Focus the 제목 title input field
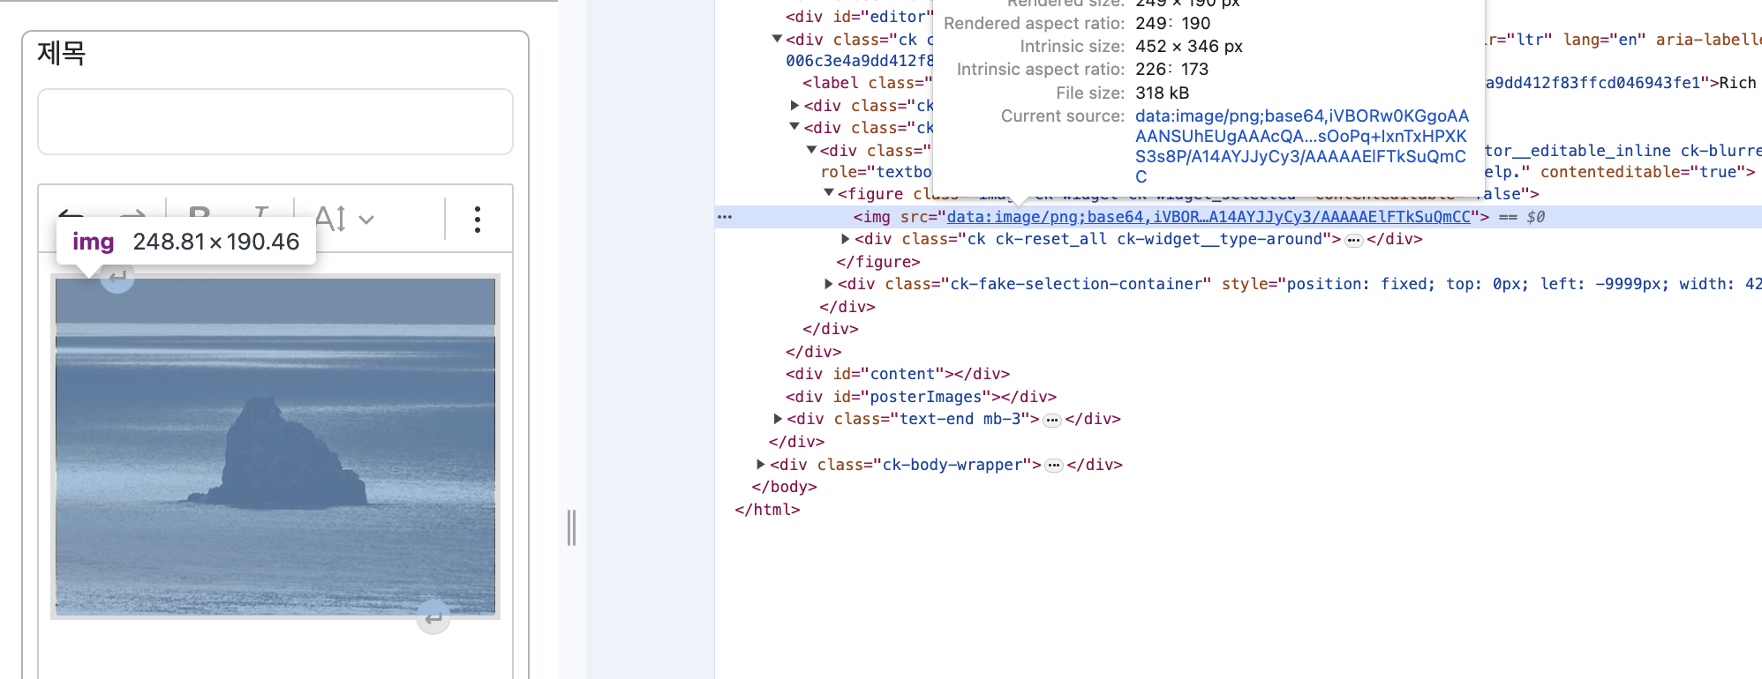The image size is (1762, 679). tap(275, 122)
